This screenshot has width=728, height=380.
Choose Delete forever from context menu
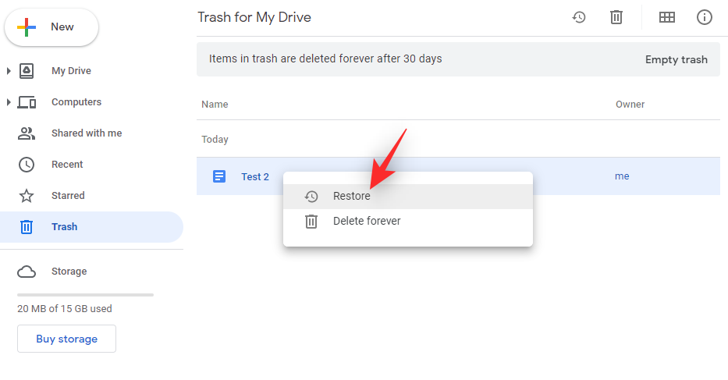(407, 221)
